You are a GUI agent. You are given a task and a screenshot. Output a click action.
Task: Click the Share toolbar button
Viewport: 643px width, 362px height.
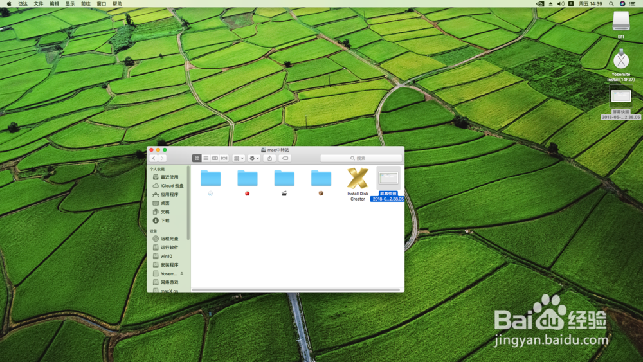pyautogui.click(x=270, y=158)
